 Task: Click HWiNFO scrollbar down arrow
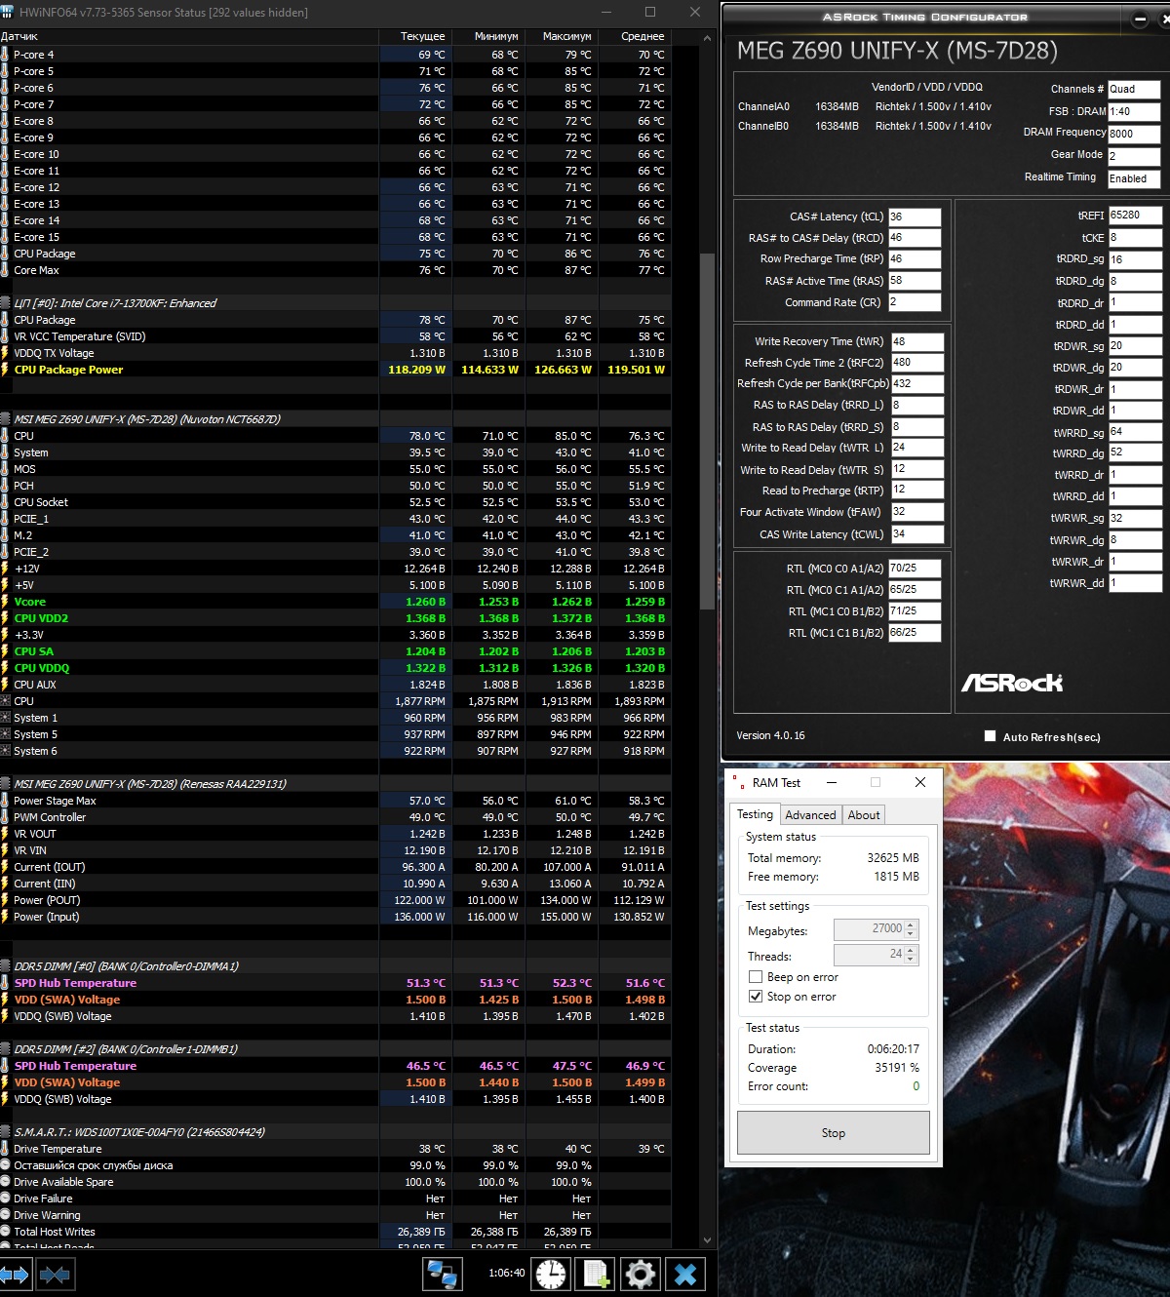pos(708,1240)
